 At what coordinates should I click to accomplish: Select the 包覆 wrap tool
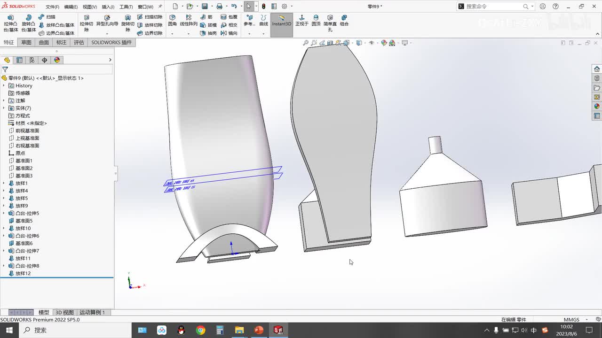point(229,17)
